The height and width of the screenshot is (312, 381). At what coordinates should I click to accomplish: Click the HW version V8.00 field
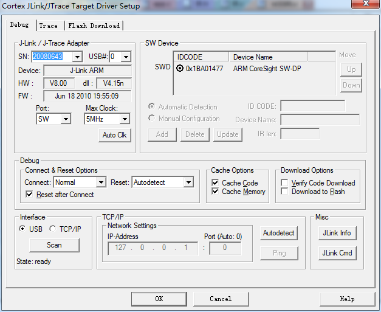point(59,83)
